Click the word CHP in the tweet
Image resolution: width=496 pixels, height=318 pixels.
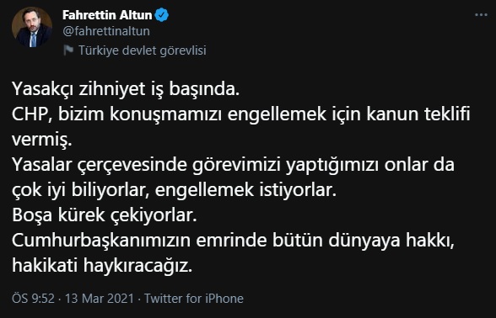tap(30, 114)
